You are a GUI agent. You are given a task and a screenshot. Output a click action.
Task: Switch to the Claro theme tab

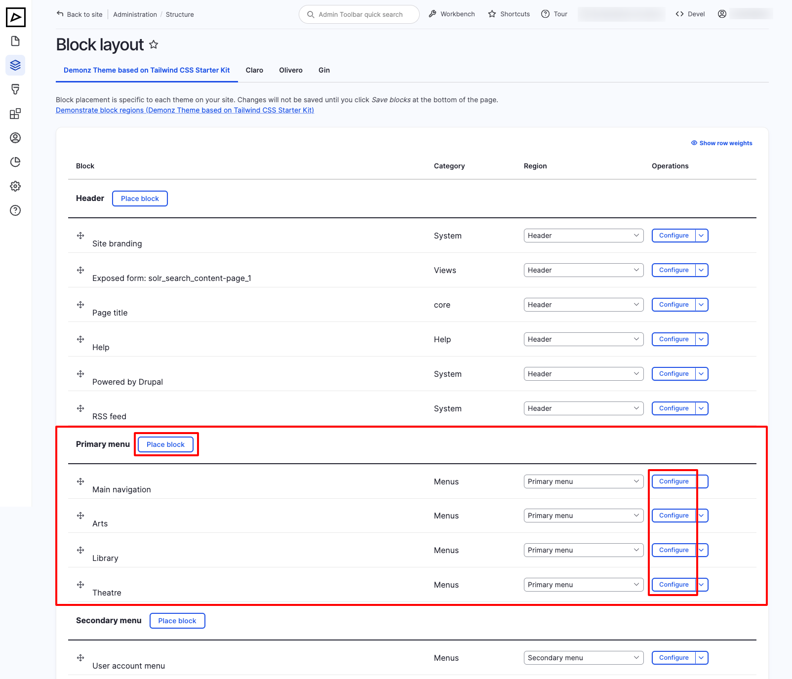pyautogui.click(x=254, y=70)
